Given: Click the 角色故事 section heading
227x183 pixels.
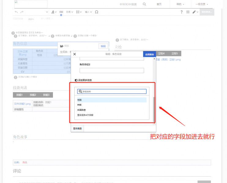Looking at the screenshot, I should pos(20,137).
